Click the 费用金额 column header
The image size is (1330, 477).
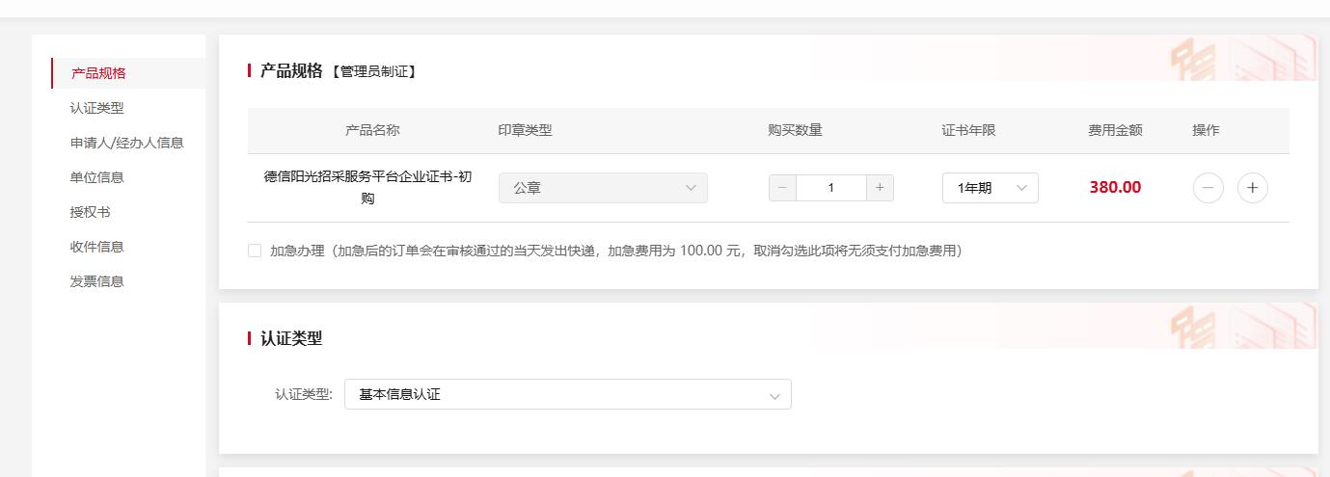coord(1115,130)
